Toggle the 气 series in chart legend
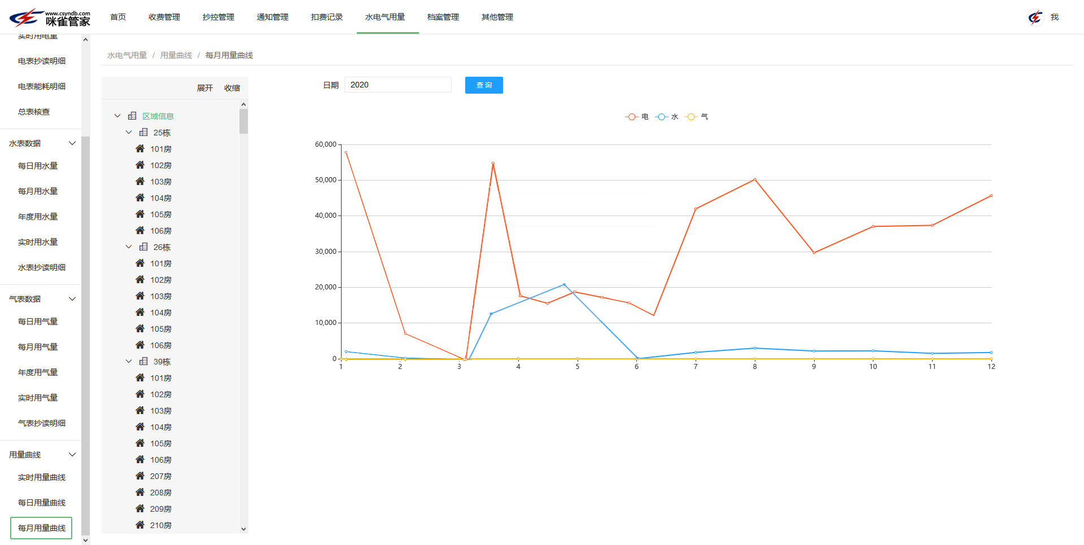 pyautogui.click(x=696, y=117)
